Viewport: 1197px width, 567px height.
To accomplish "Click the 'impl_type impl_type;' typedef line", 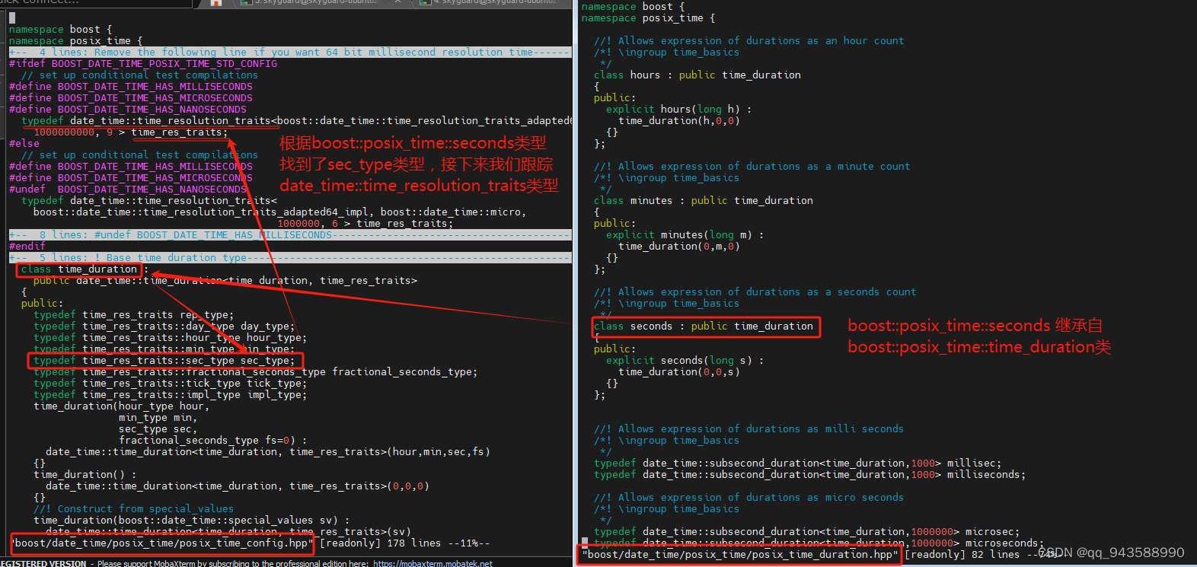I will (x=171, y=394).
